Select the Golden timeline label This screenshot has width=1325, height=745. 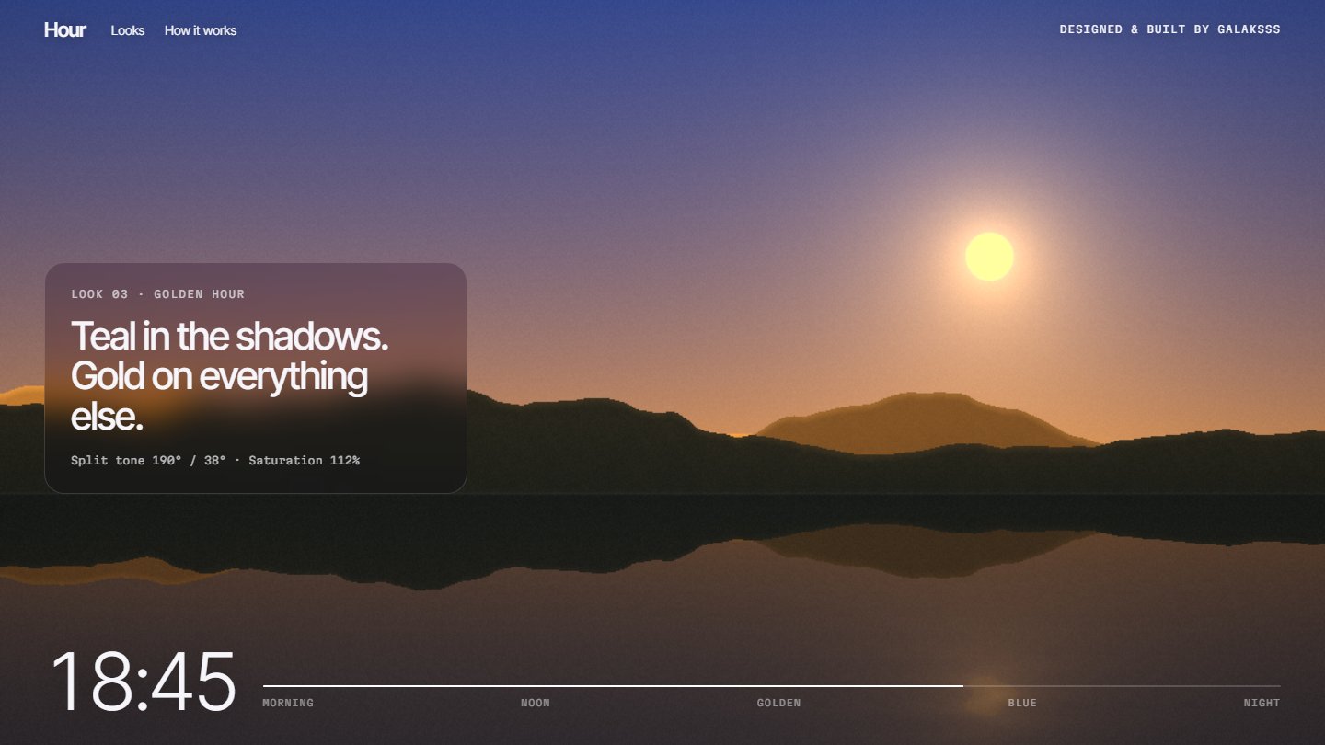click(x=778, y=703)
